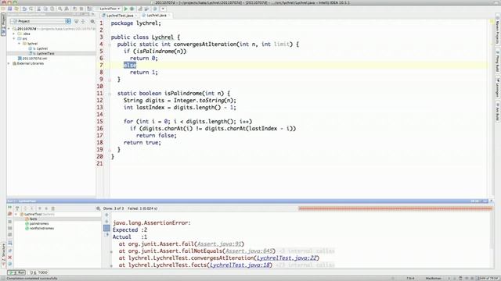Open the Run tool window tab at bottom
The height and width of the screenshot is (281, 501).
coord(16,272)
